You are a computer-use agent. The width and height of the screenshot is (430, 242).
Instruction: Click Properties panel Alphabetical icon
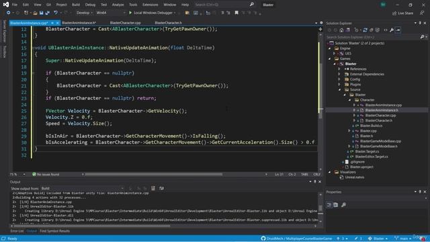pos(336,204)
